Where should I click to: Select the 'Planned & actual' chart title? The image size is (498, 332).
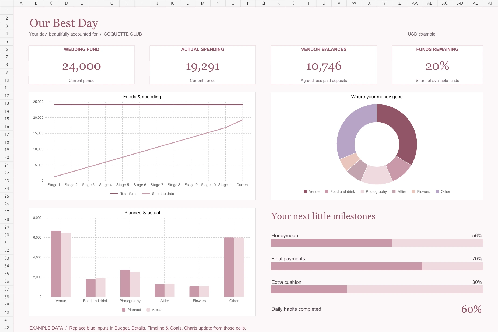coord(142,213)
